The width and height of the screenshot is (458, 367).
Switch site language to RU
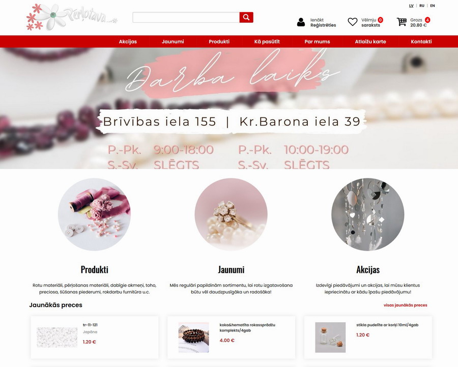(422, 6)
